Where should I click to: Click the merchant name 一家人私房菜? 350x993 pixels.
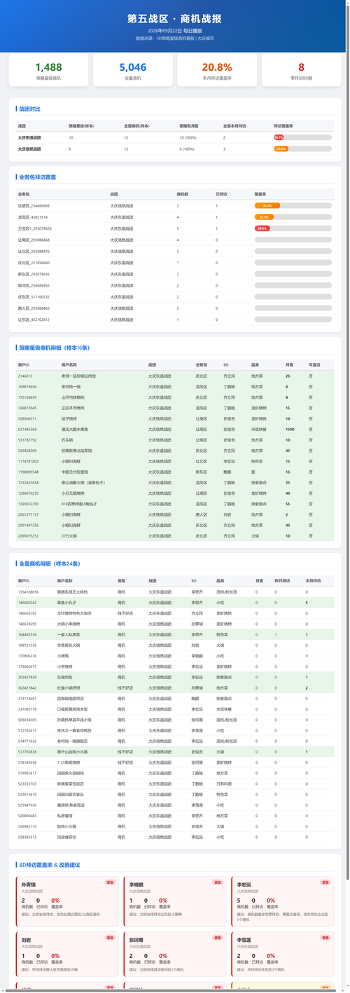click(69, 634)
